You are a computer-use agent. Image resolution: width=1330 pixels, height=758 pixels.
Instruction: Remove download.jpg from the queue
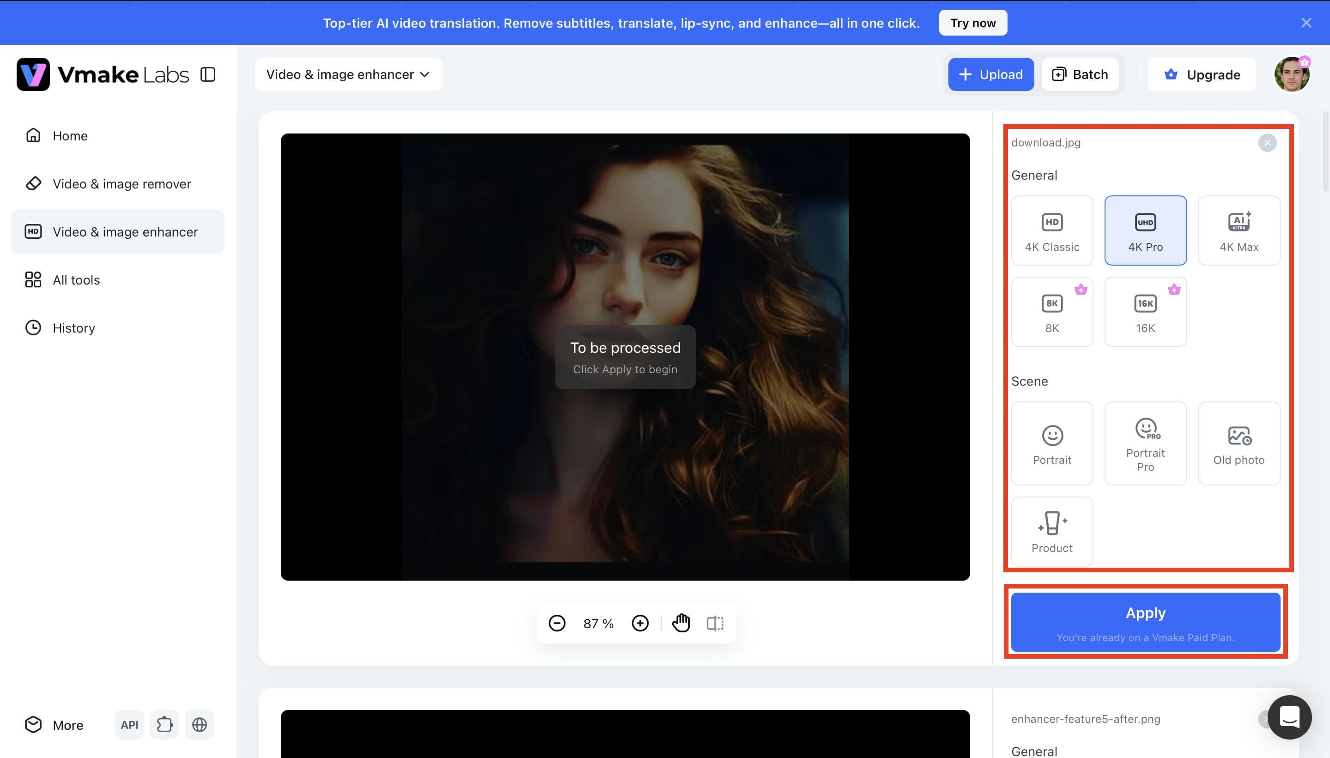1268,143
